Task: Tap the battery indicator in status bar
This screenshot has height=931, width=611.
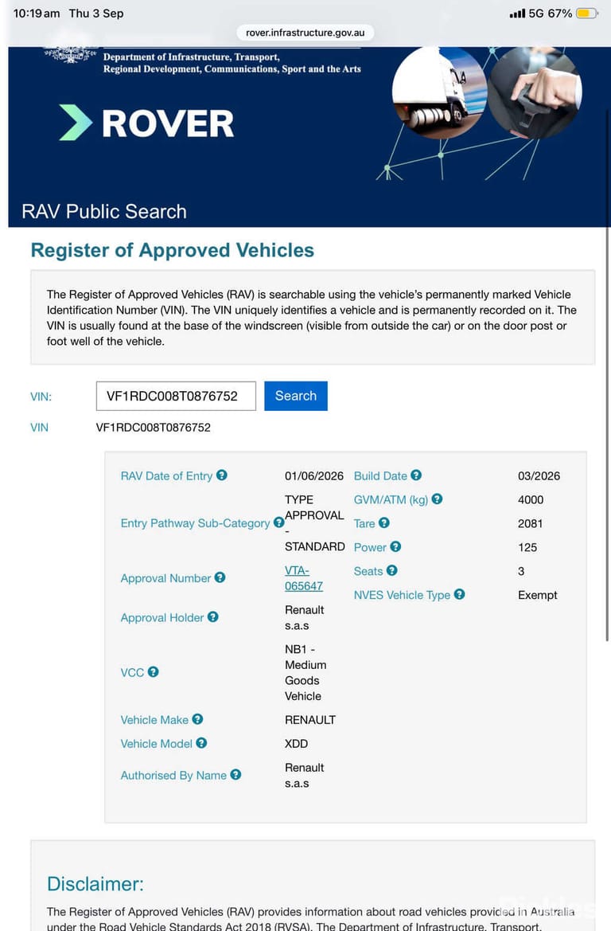Action: (586, 13)
